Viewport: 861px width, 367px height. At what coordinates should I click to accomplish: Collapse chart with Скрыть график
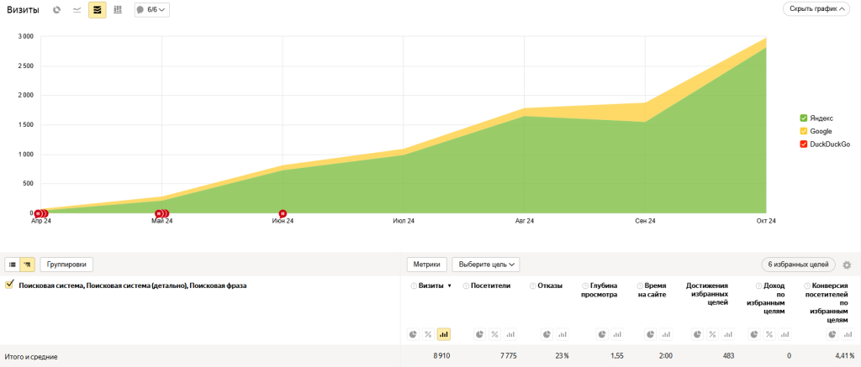tap(816, 9)
